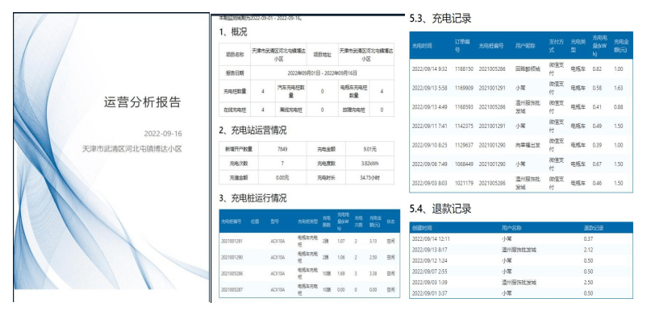Image resolution: width=651 pixels, height=311 pixels.
Task: Click the energy value 0.82 in charging records
Action: [597, 68]
